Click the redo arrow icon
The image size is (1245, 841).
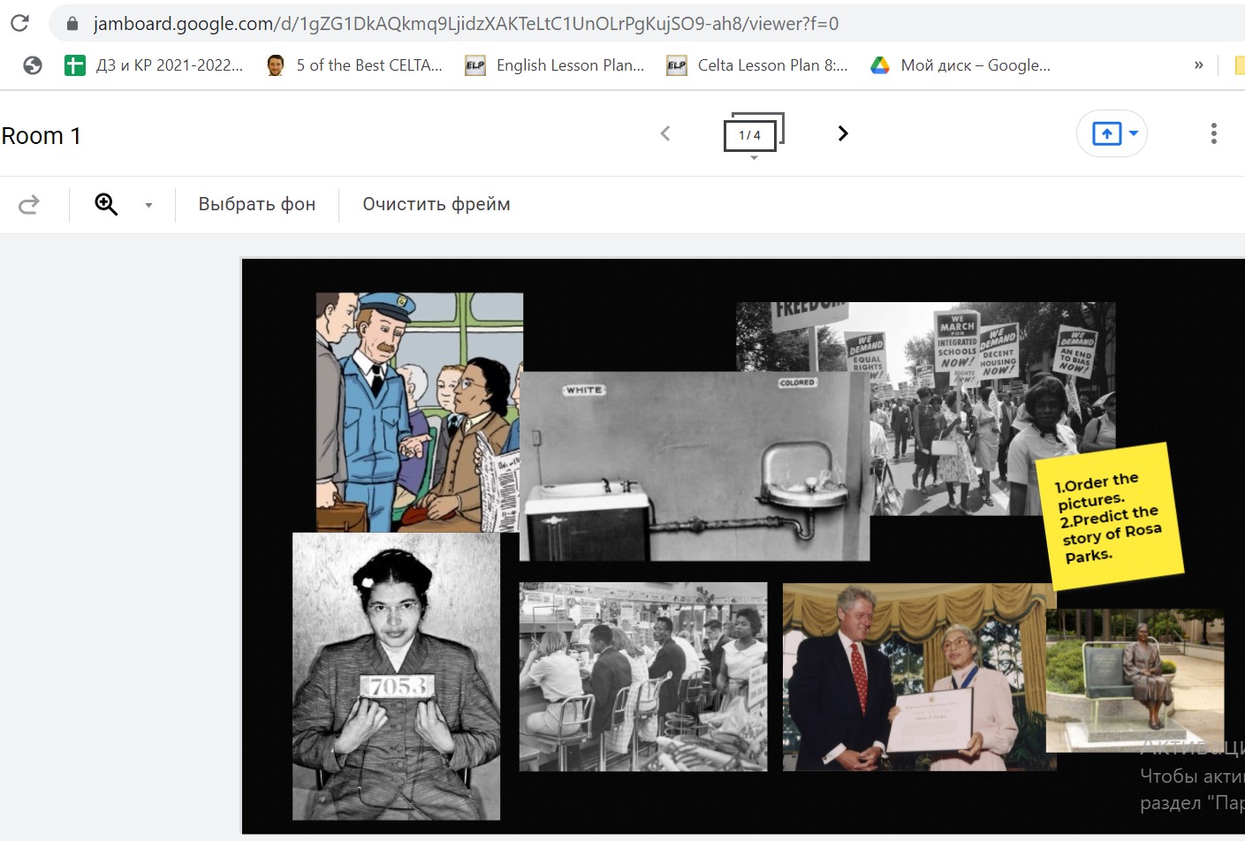[x=29, y=205]
